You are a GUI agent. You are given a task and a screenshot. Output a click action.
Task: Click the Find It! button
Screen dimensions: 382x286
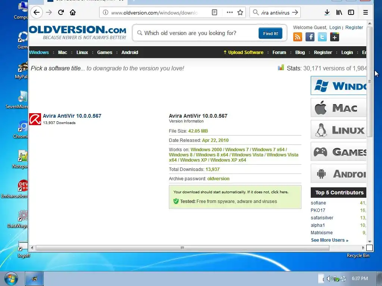click(x=270, y=33)
